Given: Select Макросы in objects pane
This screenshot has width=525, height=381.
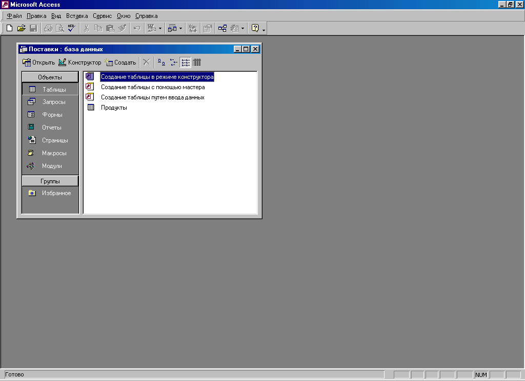Looking at the screenshot, I should [50, 153].
